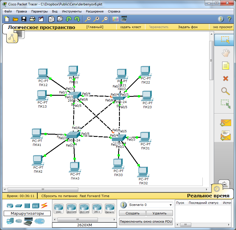The height and width of the screenshot is (230, 236).
Task: Click the Redo green arrow icon
Action: click(77, 19)
